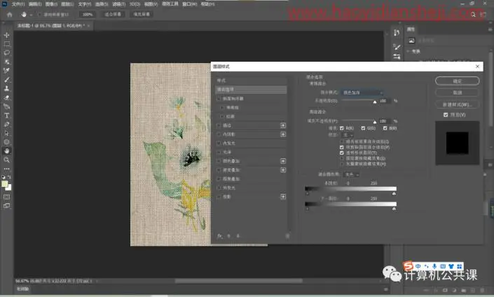Add another Stroke (描边) effect with plus
494x297 pixels.
point(283,125)
